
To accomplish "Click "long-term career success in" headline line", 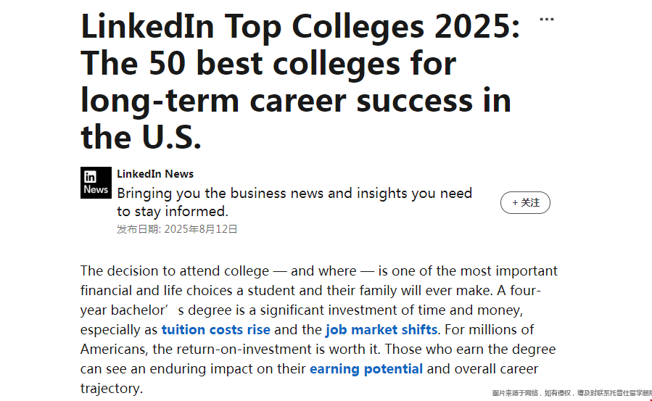I will click(296, 100).
